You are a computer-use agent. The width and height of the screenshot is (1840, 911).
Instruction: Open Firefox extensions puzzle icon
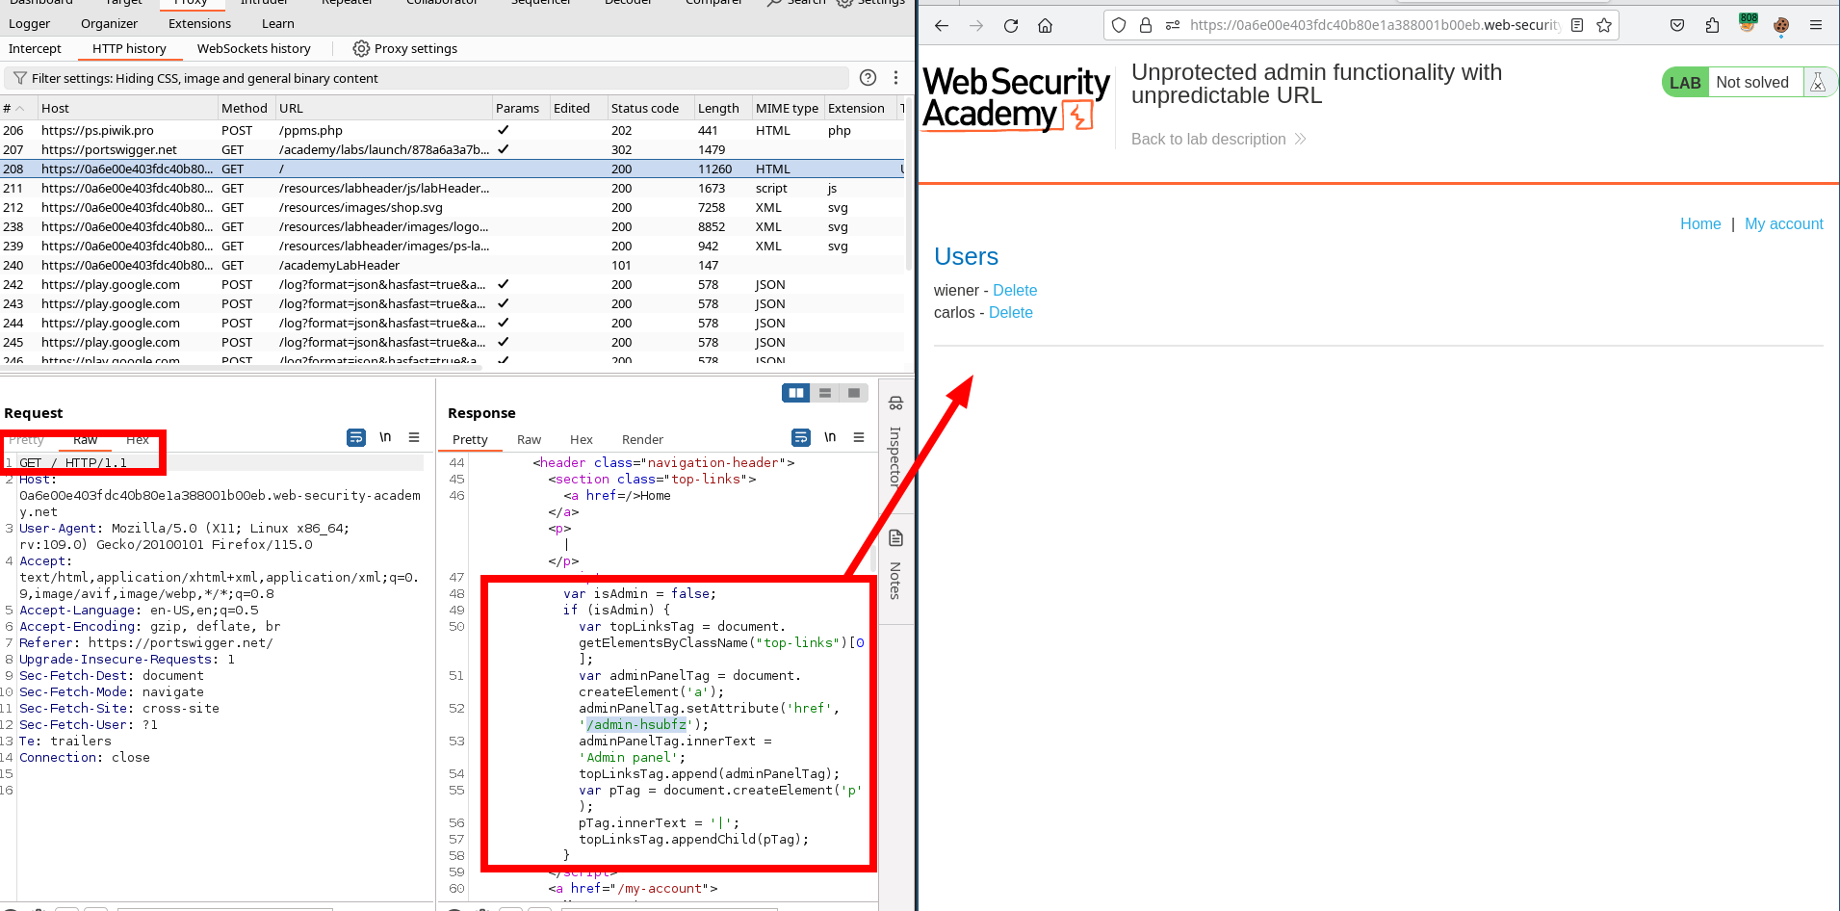(1712, 26)
